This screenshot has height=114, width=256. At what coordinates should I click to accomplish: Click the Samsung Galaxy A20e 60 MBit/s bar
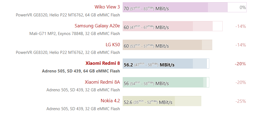(x=172, y=26)
